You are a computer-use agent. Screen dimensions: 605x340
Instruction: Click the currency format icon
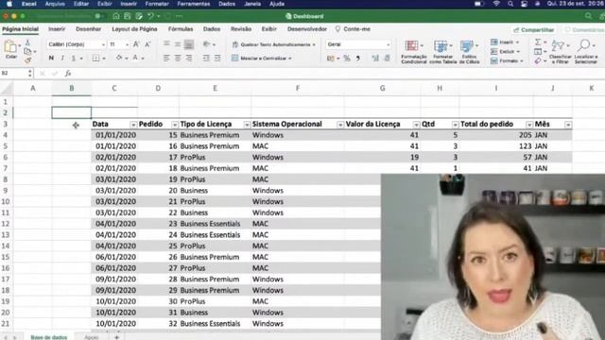[331, 59]
